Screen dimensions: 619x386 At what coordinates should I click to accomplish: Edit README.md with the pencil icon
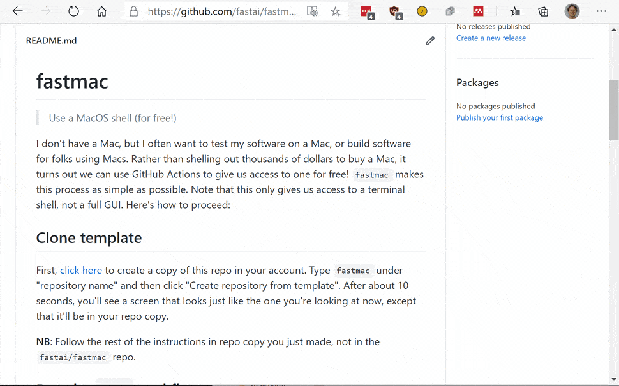(x=430, y=41)
